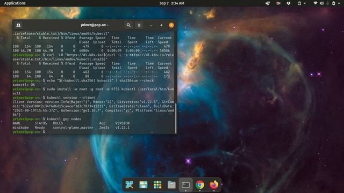Click the 'kubectl version --client' command text
This screenshot has width=344, height=193.
[x=71, y=98]
